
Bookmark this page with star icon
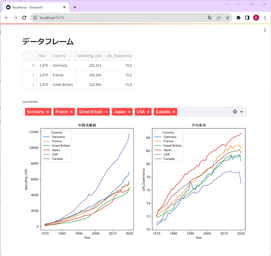pos(228,18)
